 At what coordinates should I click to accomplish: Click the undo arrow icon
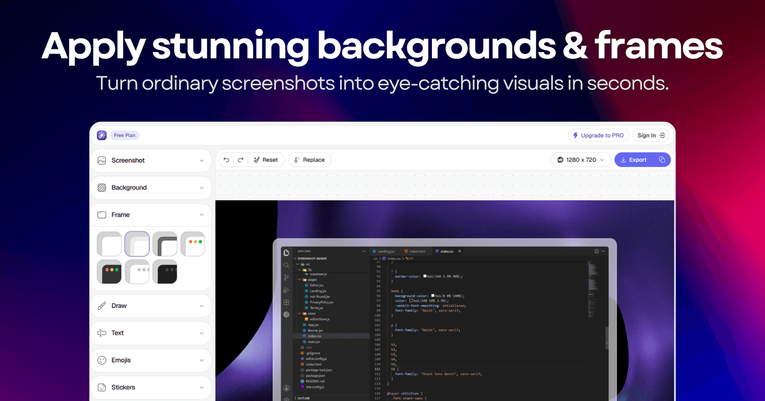pyautogui.click(x=226, y=160)
